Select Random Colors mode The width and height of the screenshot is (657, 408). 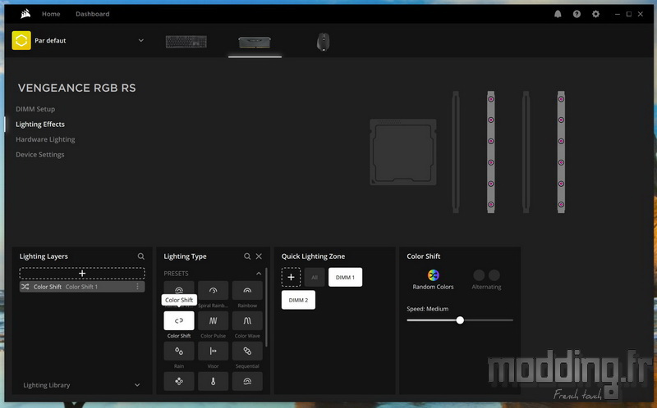tap(434, 279)
